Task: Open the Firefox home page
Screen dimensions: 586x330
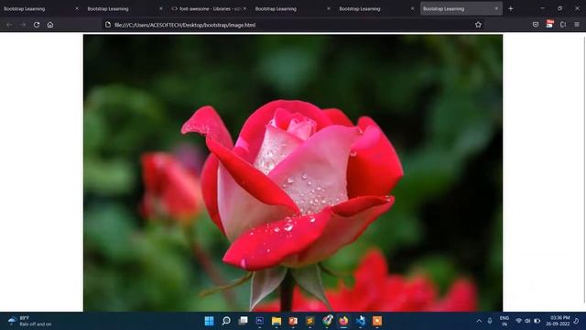Action: click(x=50, y=25)
